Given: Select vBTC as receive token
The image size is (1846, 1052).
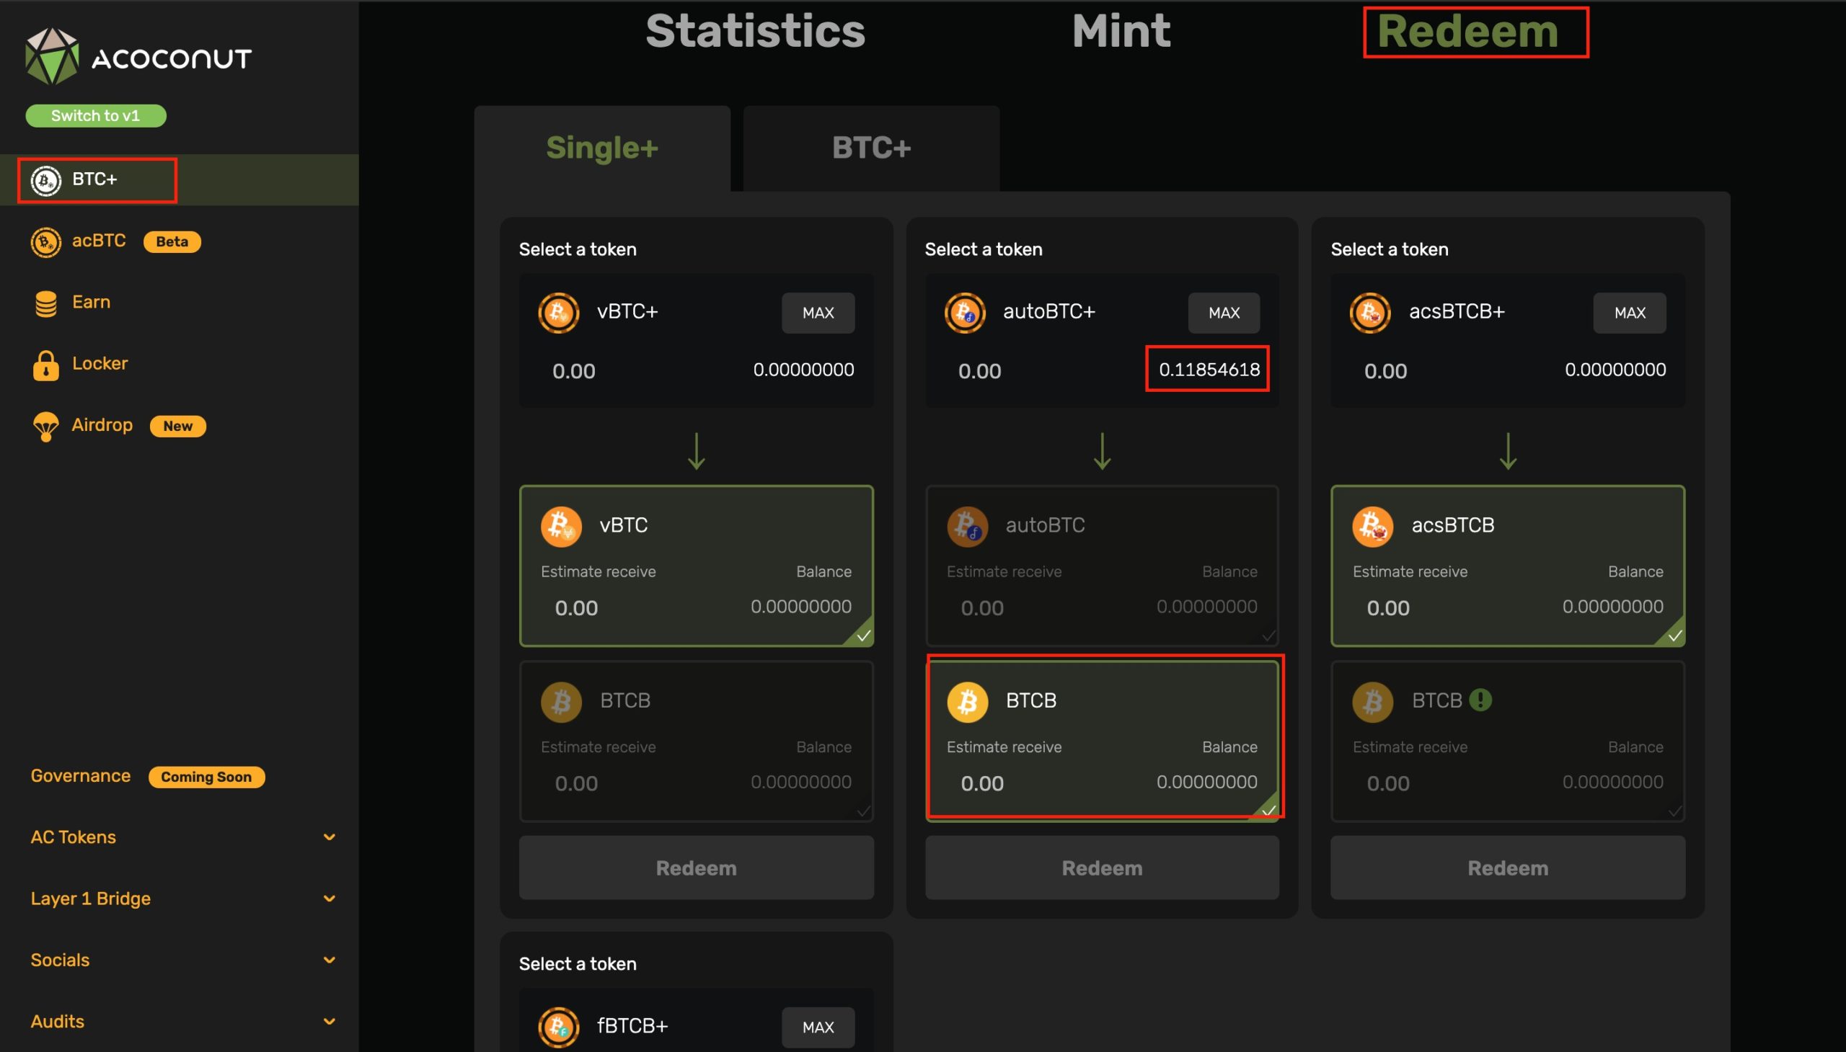Looking at the screenshot, I should point(696,565).
